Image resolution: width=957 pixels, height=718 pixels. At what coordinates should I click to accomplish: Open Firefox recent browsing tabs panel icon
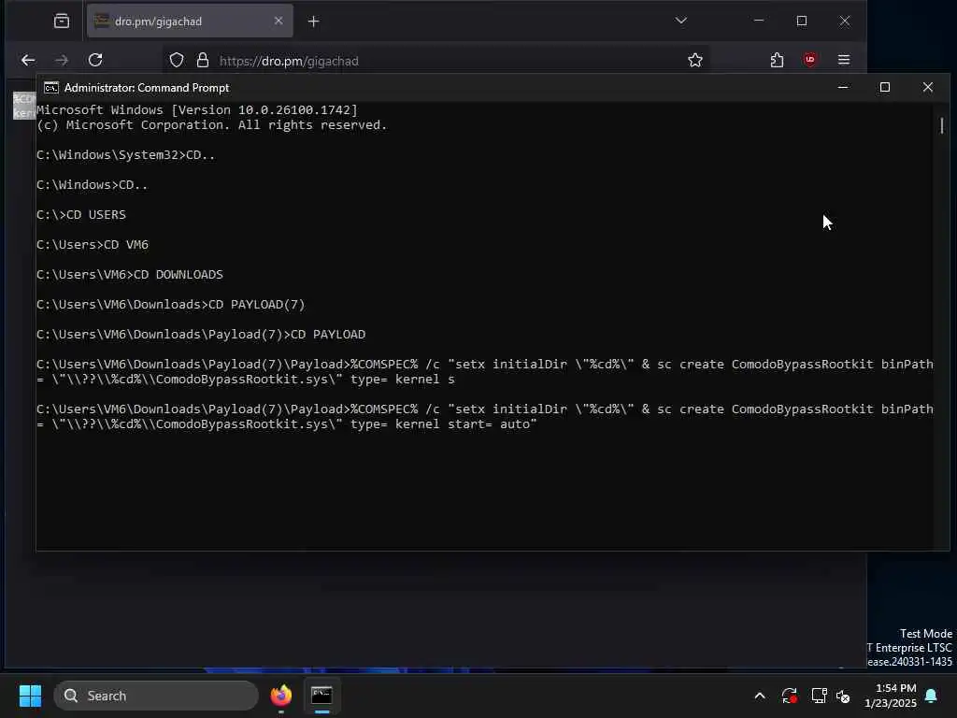click(62, 22)
